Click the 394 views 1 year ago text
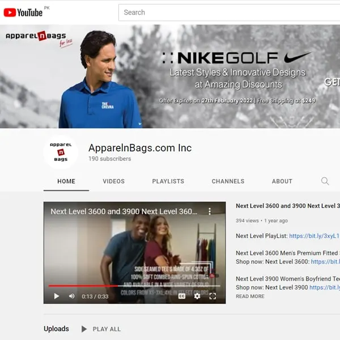340x340 pixels. [262, 221]
